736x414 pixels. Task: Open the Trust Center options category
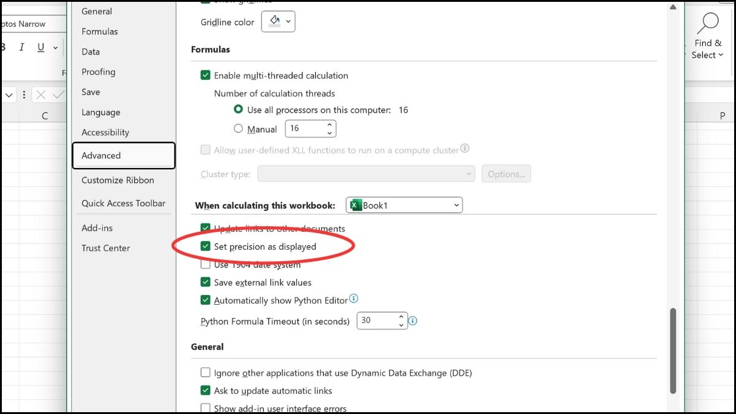point(105,248)
